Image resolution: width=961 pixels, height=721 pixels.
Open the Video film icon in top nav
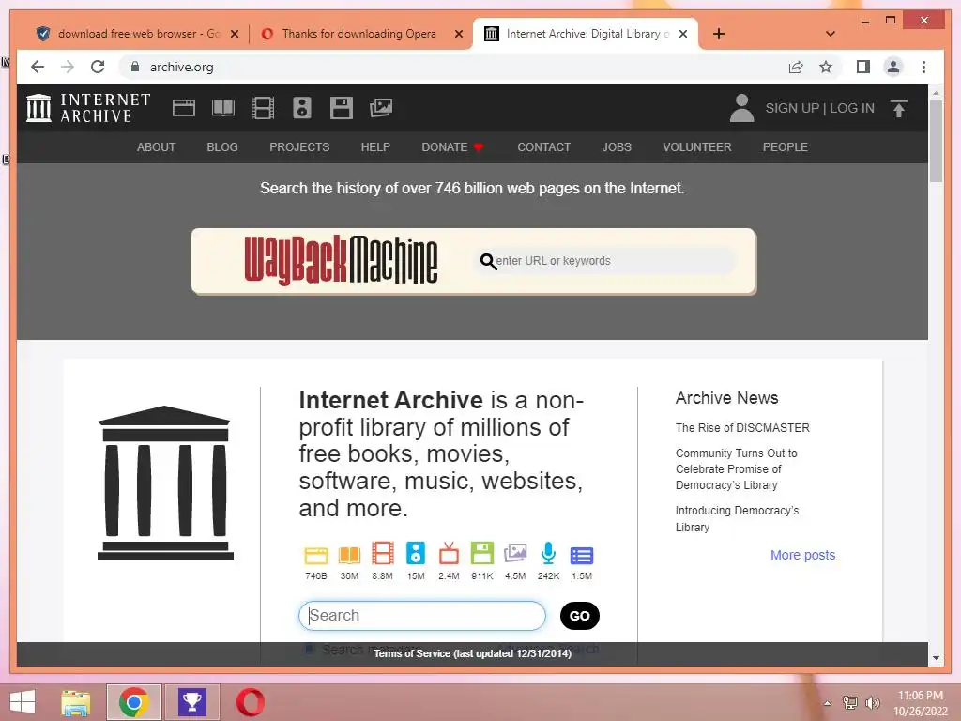263,108
